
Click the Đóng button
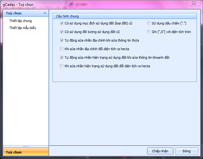pyautogui.click(x=187, y=151)
